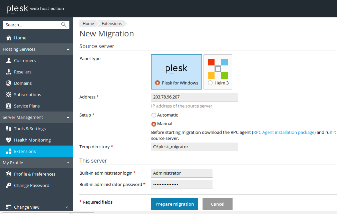Click the search magnifier icon
The height and width of the screenshot is (214, 337).
pos(64,25)
